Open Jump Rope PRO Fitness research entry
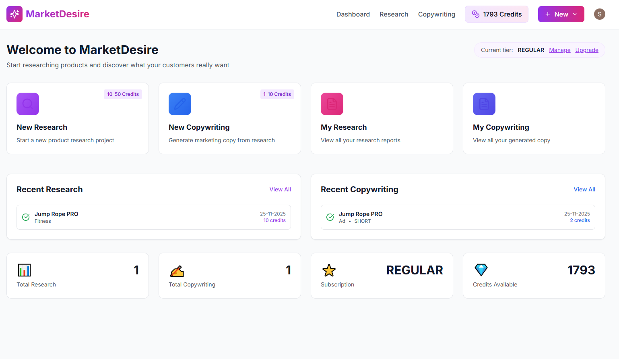The width and height of the screenshot is (619, 359). click(x=153, y=217)
